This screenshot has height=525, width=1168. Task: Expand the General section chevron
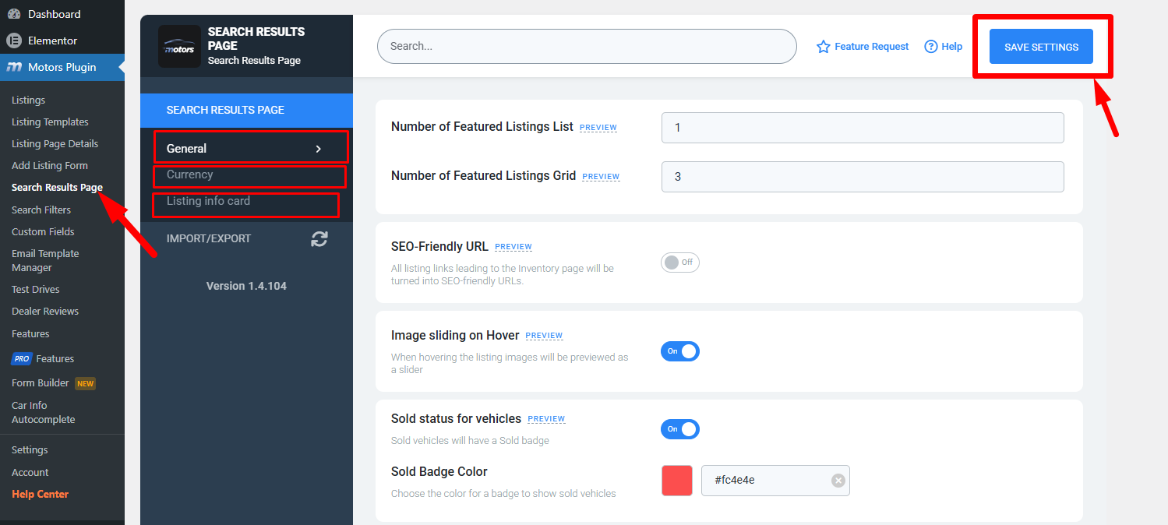318,149
